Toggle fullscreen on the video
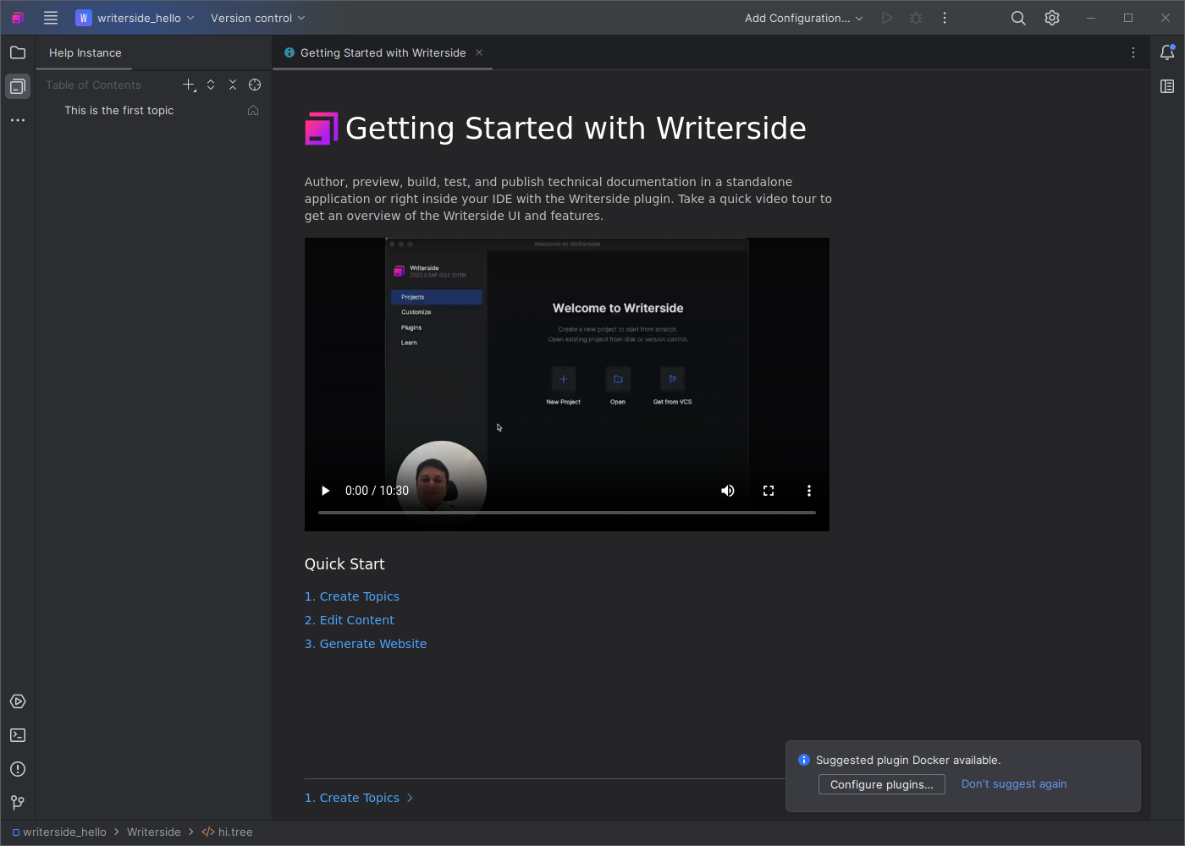The width and height of the screenshot is (1185, 846). pos(769,491)
